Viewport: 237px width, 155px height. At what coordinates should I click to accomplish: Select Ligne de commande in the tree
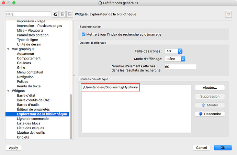tap(33, 119)
